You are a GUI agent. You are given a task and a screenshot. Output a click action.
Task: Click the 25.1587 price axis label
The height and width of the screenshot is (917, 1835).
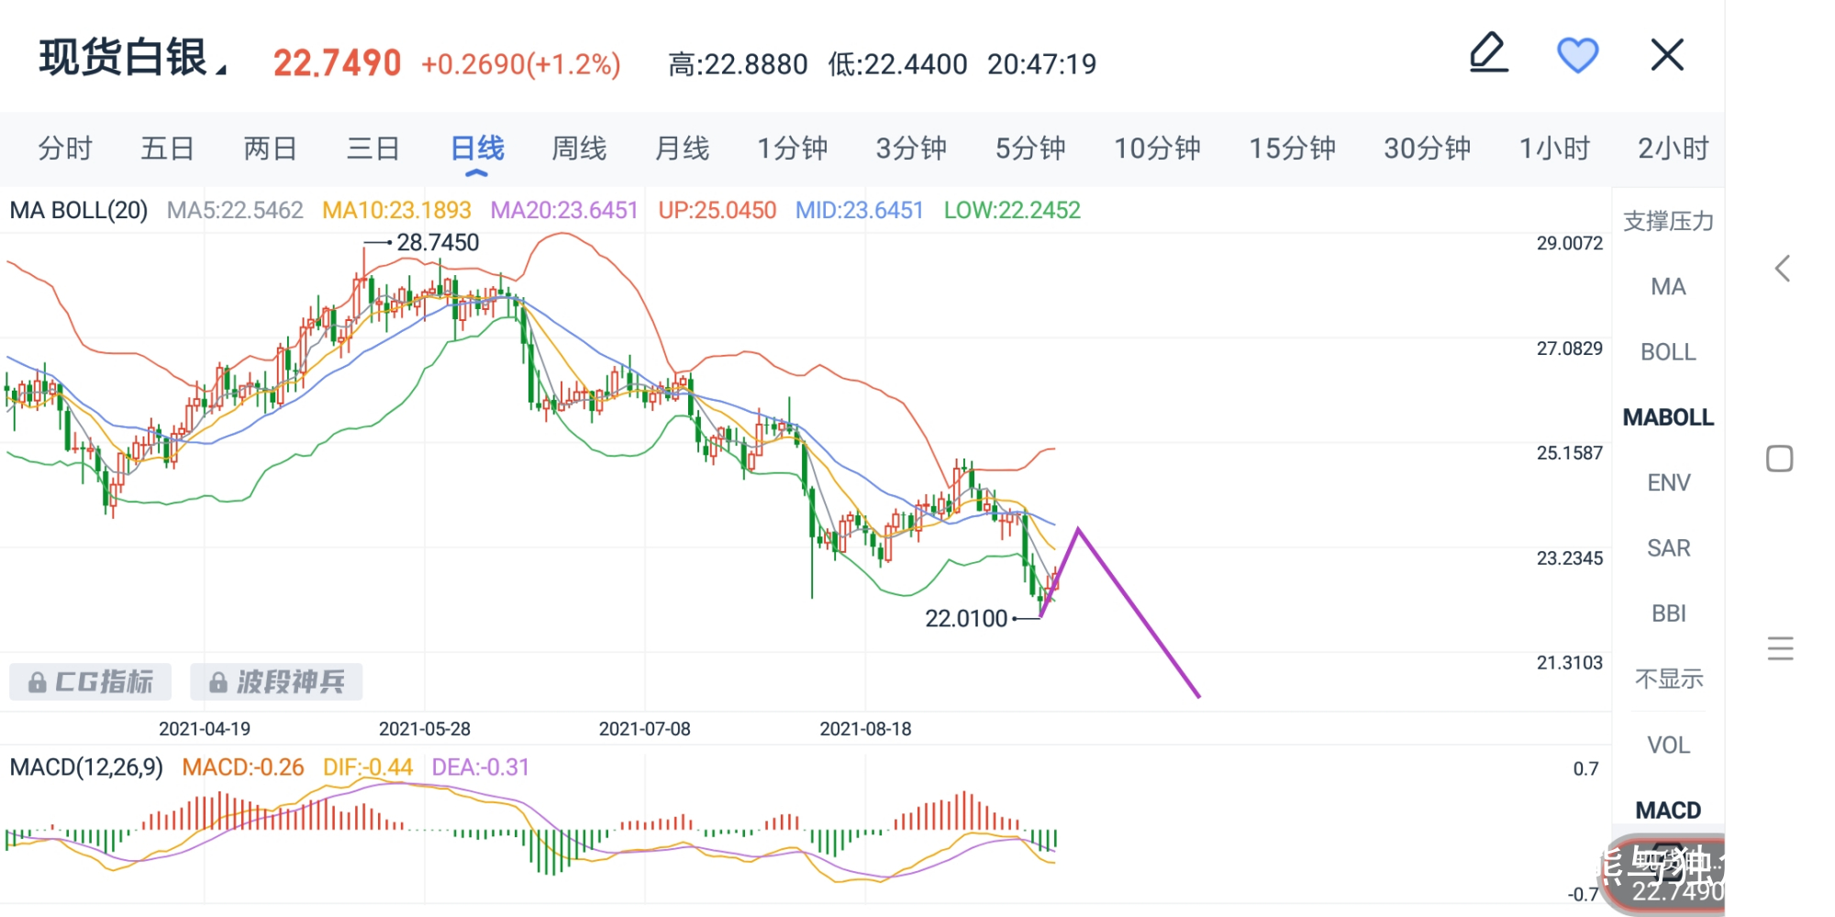click(1570, 453)
